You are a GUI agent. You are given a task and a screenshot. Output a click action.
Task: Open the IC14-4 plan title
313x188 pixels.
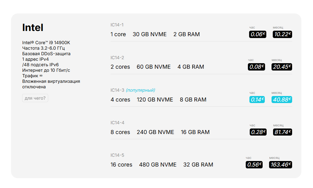point(117,123)
